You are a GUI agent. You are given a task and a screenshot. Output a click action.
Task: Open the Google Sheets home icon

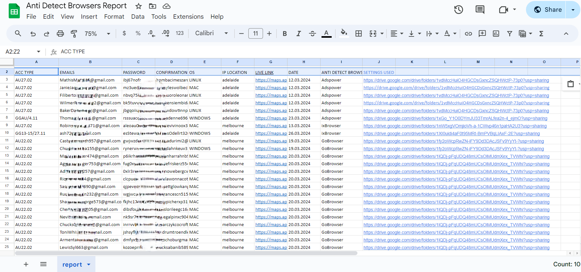click(x=14, y=11)
